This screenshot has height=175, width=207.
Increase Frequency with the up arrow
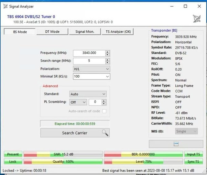(107, 52)
